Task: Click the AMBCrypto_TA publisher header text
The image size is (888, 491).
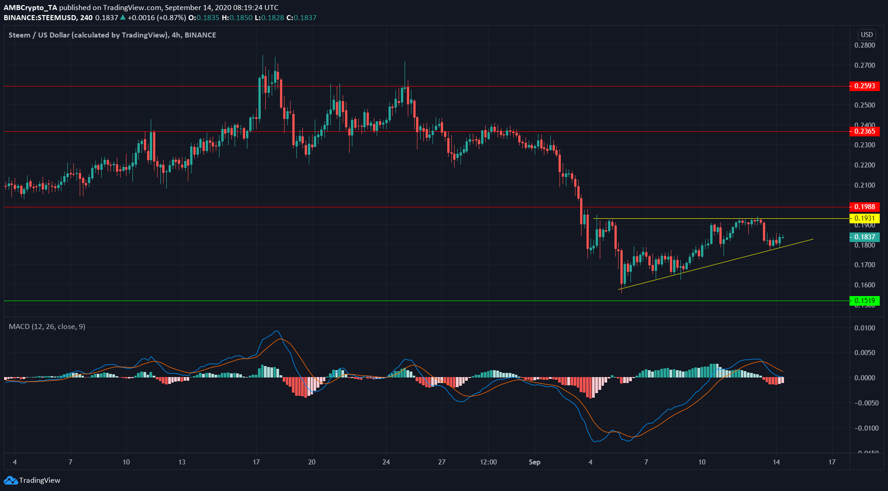Action: click(30, 8)
